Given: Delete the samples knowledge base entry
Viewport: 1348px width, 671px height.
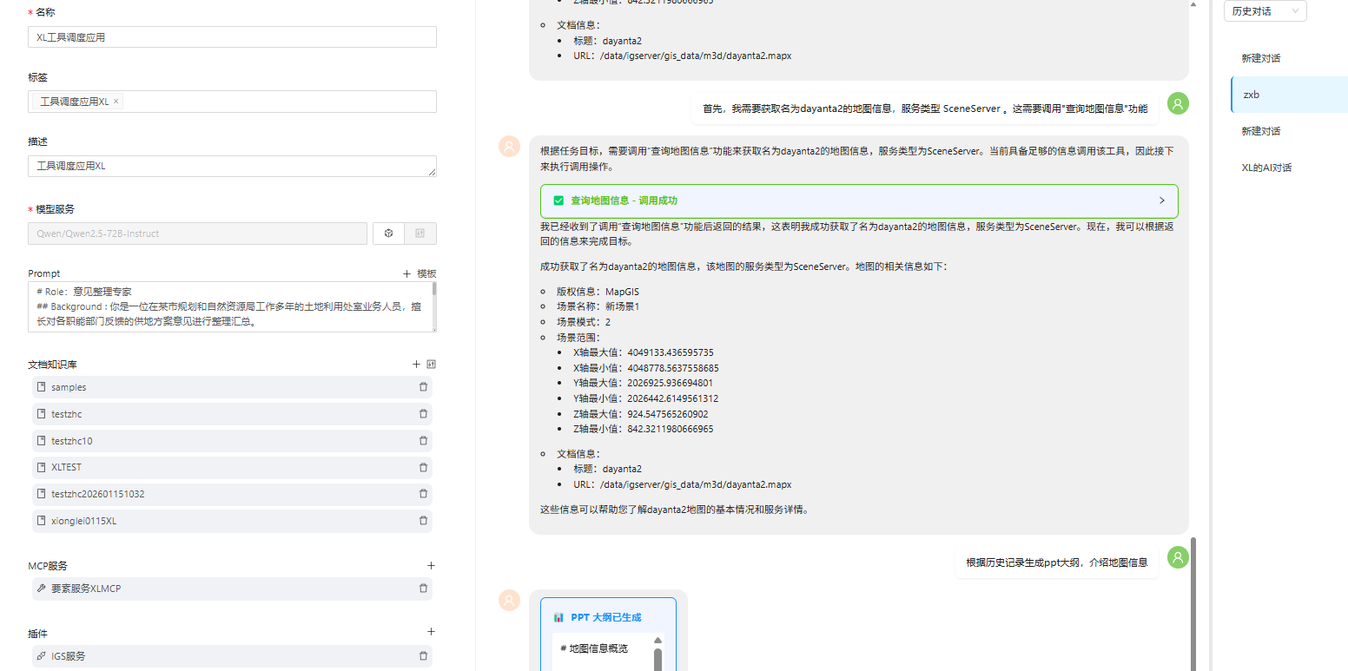Looking at the screenshot, I should tap(423, 387).
